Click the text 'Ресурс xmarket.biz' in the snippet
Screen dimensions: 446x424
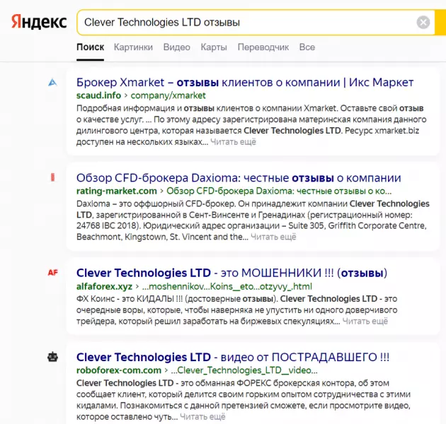(x=381, y=131)
